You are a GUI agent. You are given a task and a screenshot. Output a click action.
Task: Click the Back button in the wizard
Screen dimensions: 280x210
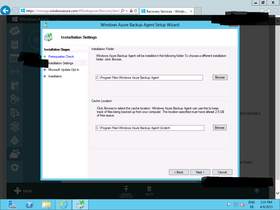pyautogui.click(x=179, y=172)
